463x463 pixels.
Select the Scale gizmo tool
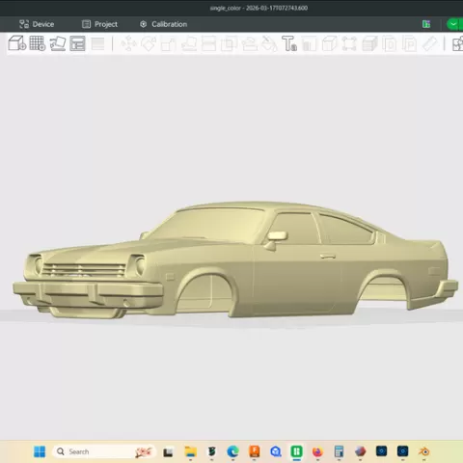pyautogui.click(x=169, y=44)
